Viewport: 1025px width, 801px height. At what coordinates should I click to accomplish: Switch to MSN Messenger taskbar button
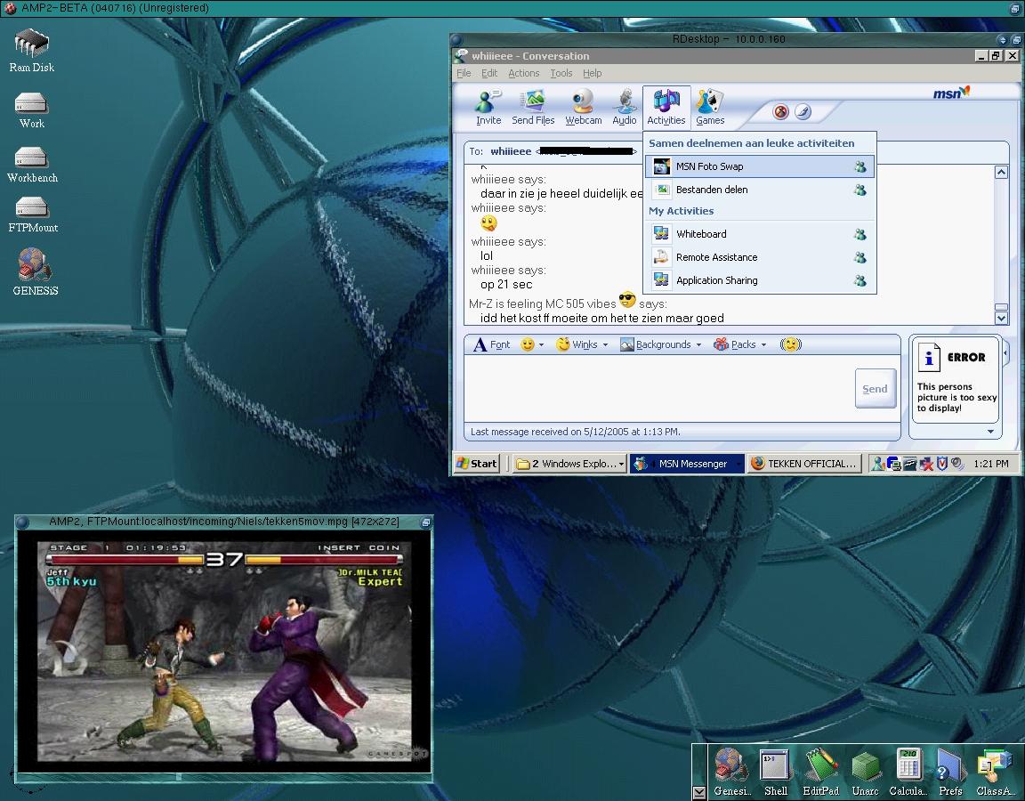click(x=686, y=464)
